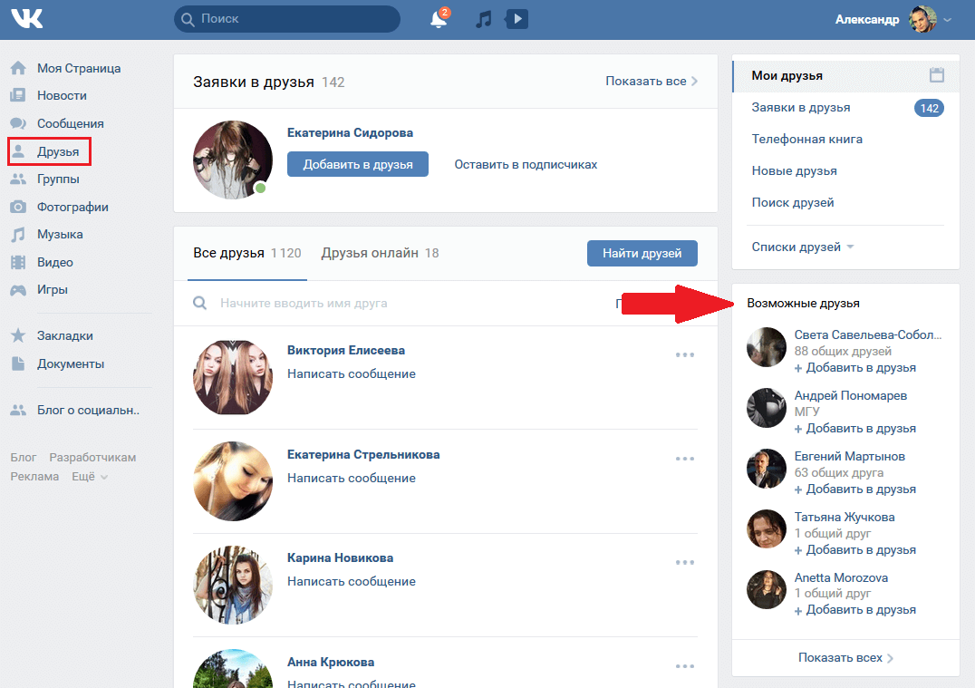Switch to the Друзья онлайн tab

380,253
